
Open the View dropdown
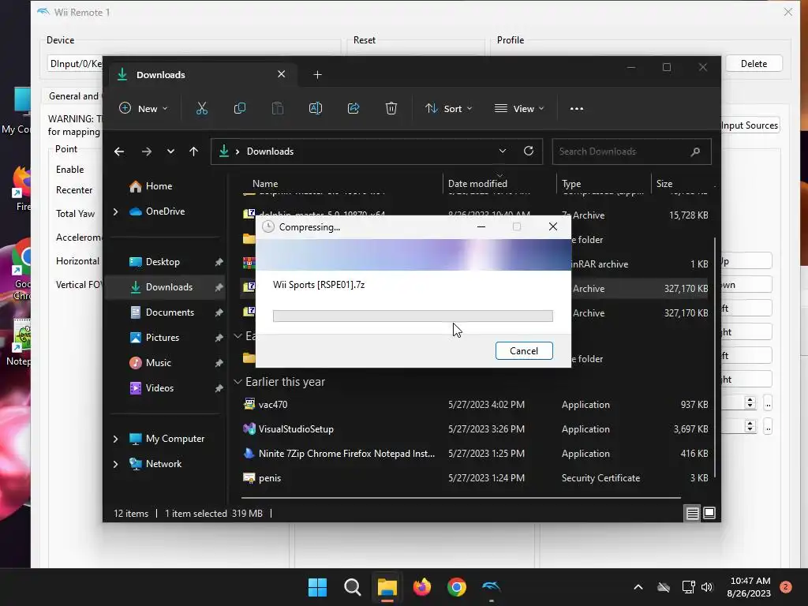(519, 108)
